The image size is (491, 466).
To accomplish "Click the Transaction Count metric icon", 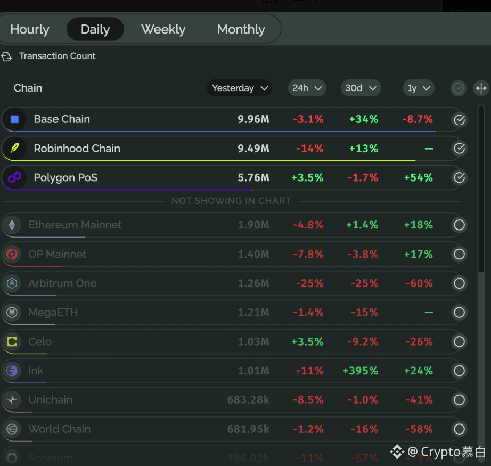I will coord(6,56).
